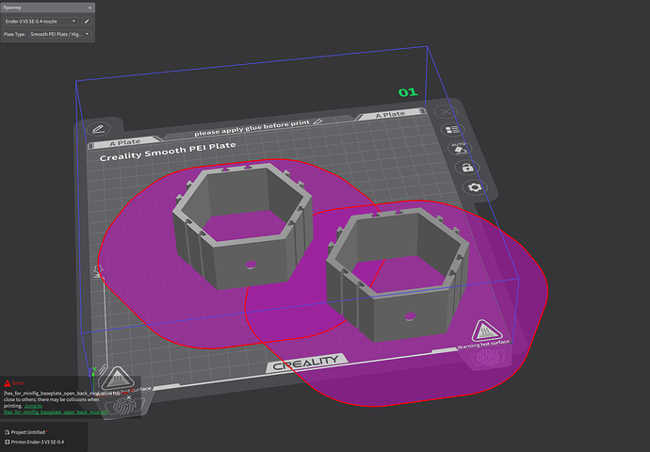Select the right hexagonal model

(408, 302)
